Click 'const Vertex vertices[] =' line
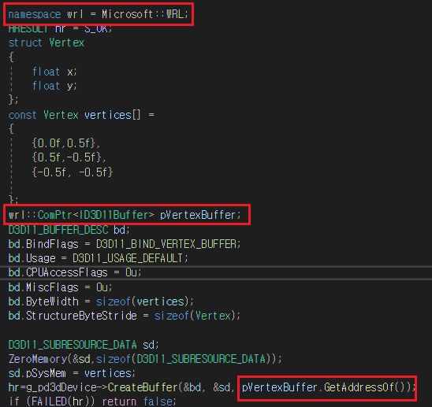432x407 pixels. [81, 115]
